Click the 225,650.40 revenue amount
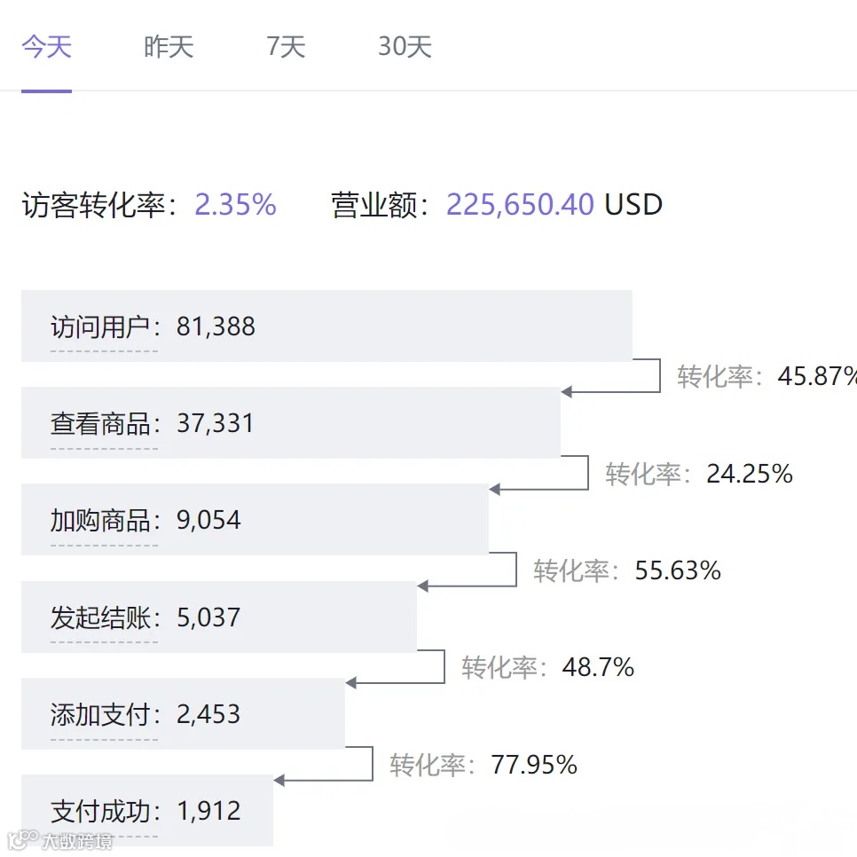Image resolution: width=857 pixels, height=857 pixels. pyautogui.click(x=520, y=205)
